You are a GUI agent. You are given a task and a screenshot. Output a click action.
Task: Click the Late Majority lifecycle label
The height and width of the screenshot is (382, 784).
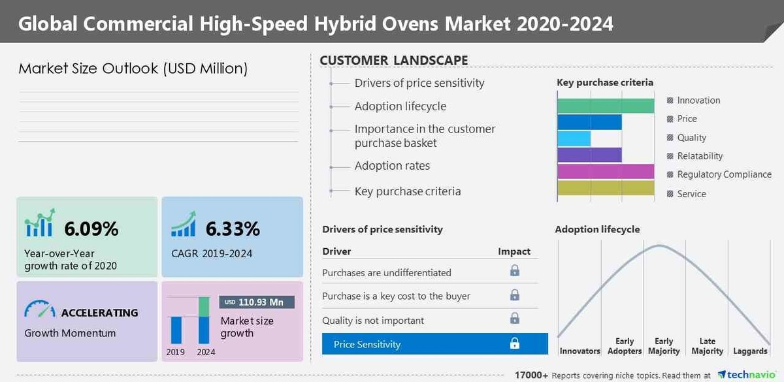tap(708, 346)
